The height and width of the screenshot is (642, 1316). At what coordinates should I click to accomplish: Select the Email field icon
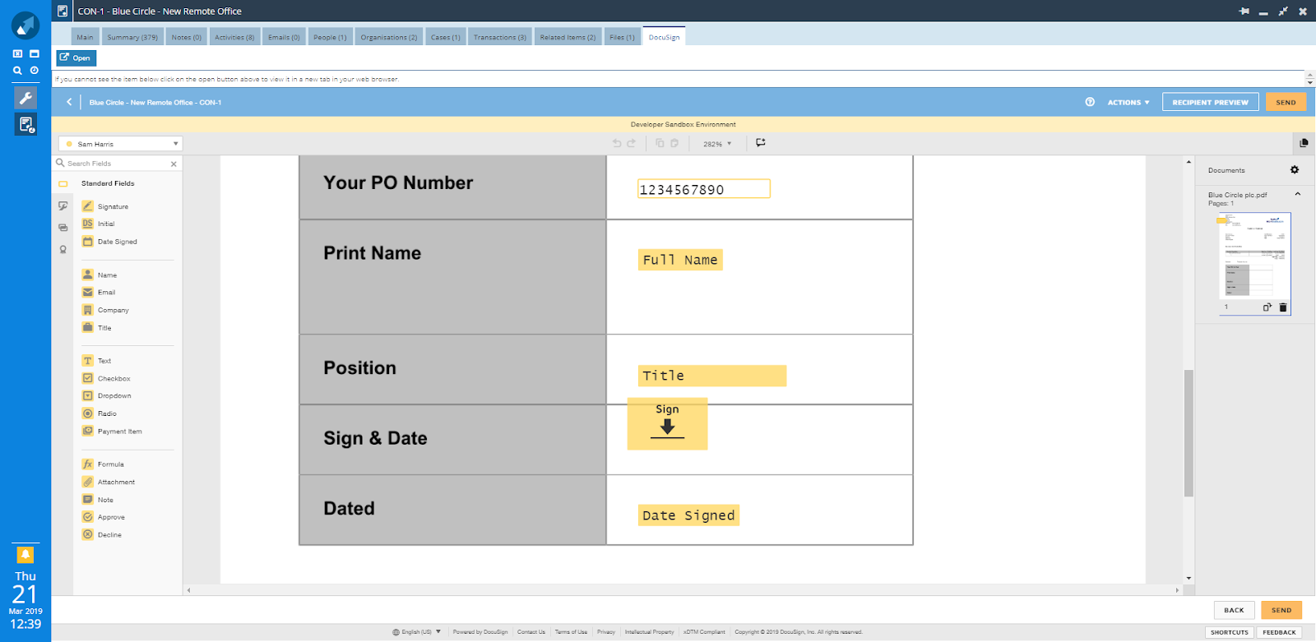pos(87,292)
